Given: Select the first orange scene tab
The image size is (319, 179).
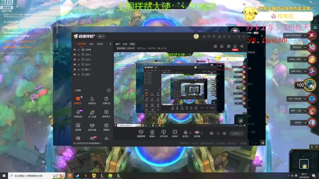Looking at the screenshot, I should 82,44.
